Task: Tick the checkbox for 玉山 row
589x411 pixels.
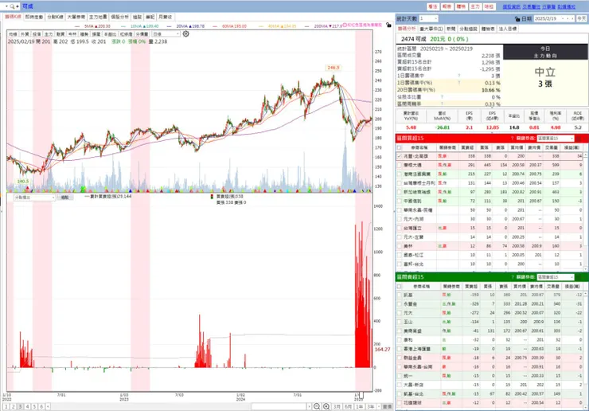Action: [400, 322]
